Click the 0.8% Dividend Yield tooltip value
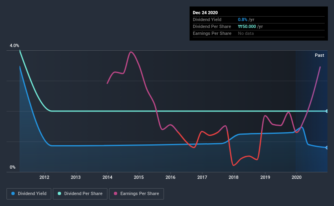The height and width of the screenshot is (206, 334). click(242, 19)
